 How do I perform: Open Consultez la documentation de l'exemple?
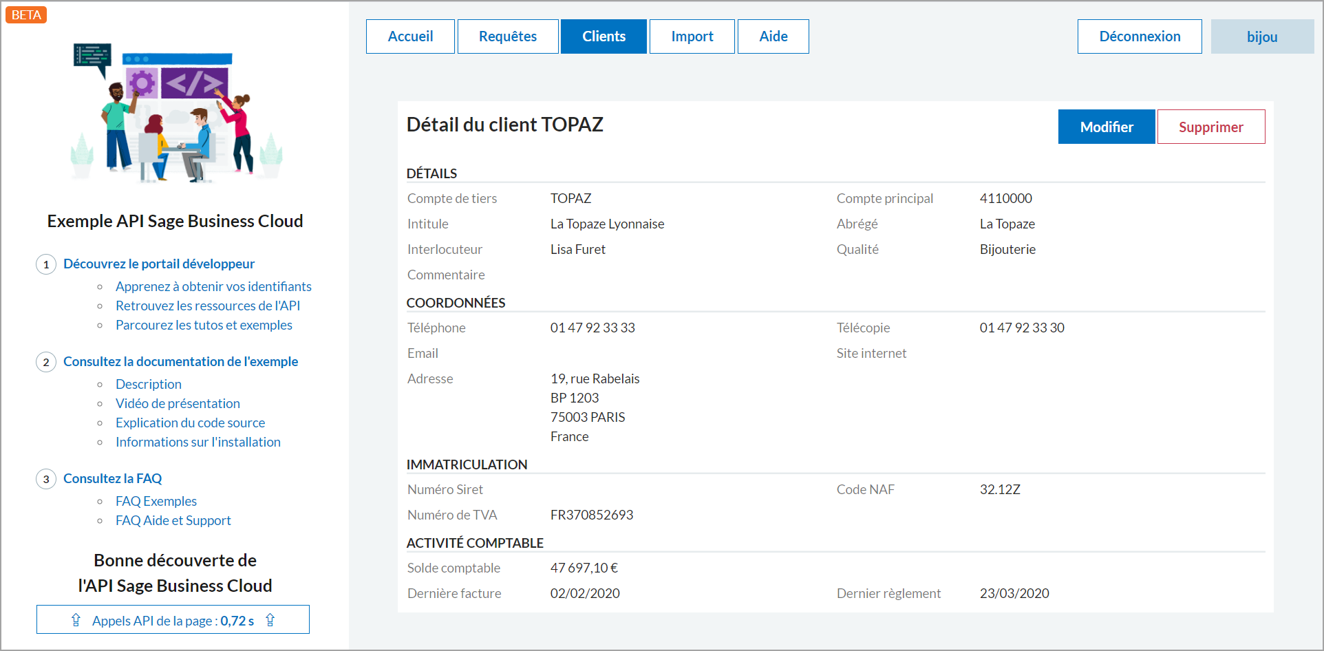tap(180, 361)
